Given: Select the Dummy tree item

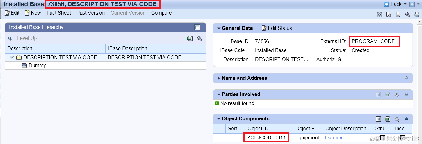Looking at the screenshot, I should coord(37,65).
